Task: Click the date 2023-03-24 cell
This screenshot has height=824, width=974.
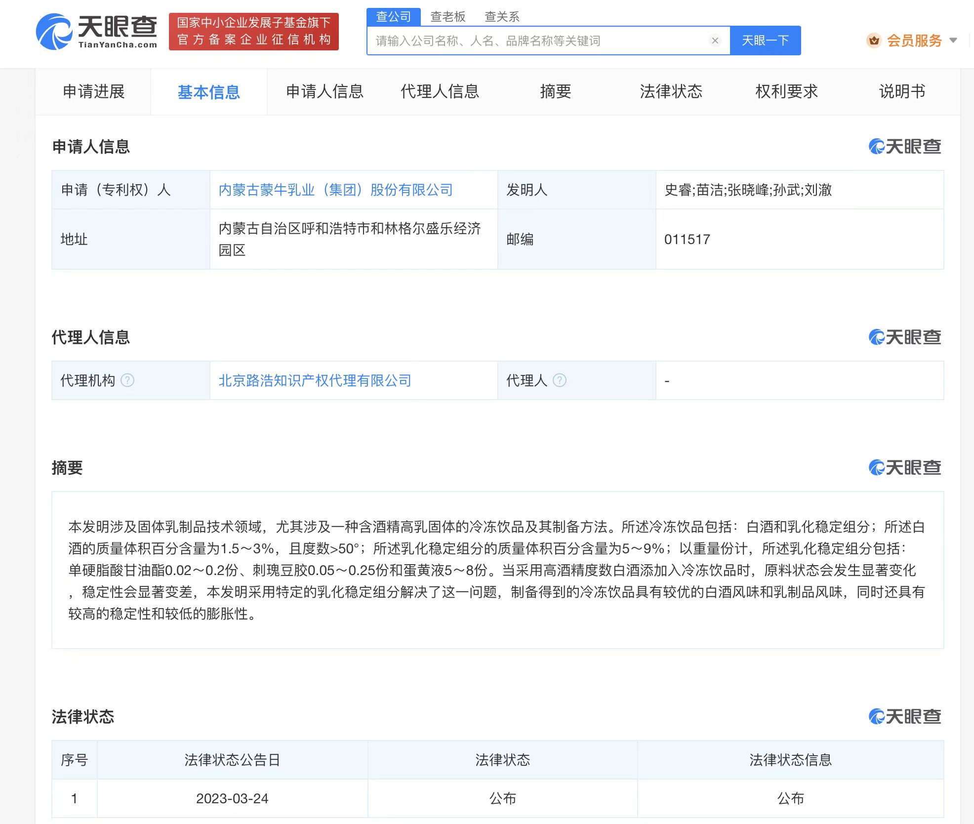Action: point(232,798)
